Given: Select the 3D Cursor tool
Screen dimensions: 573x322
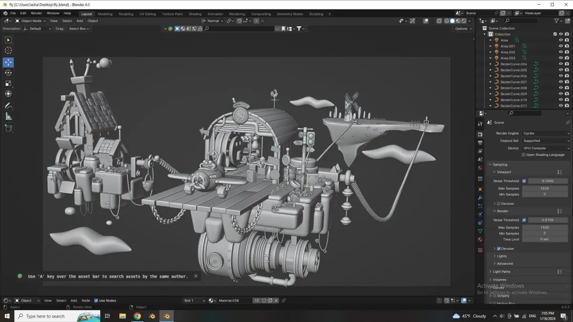Looking at the screenshot, I should [8, 51].
